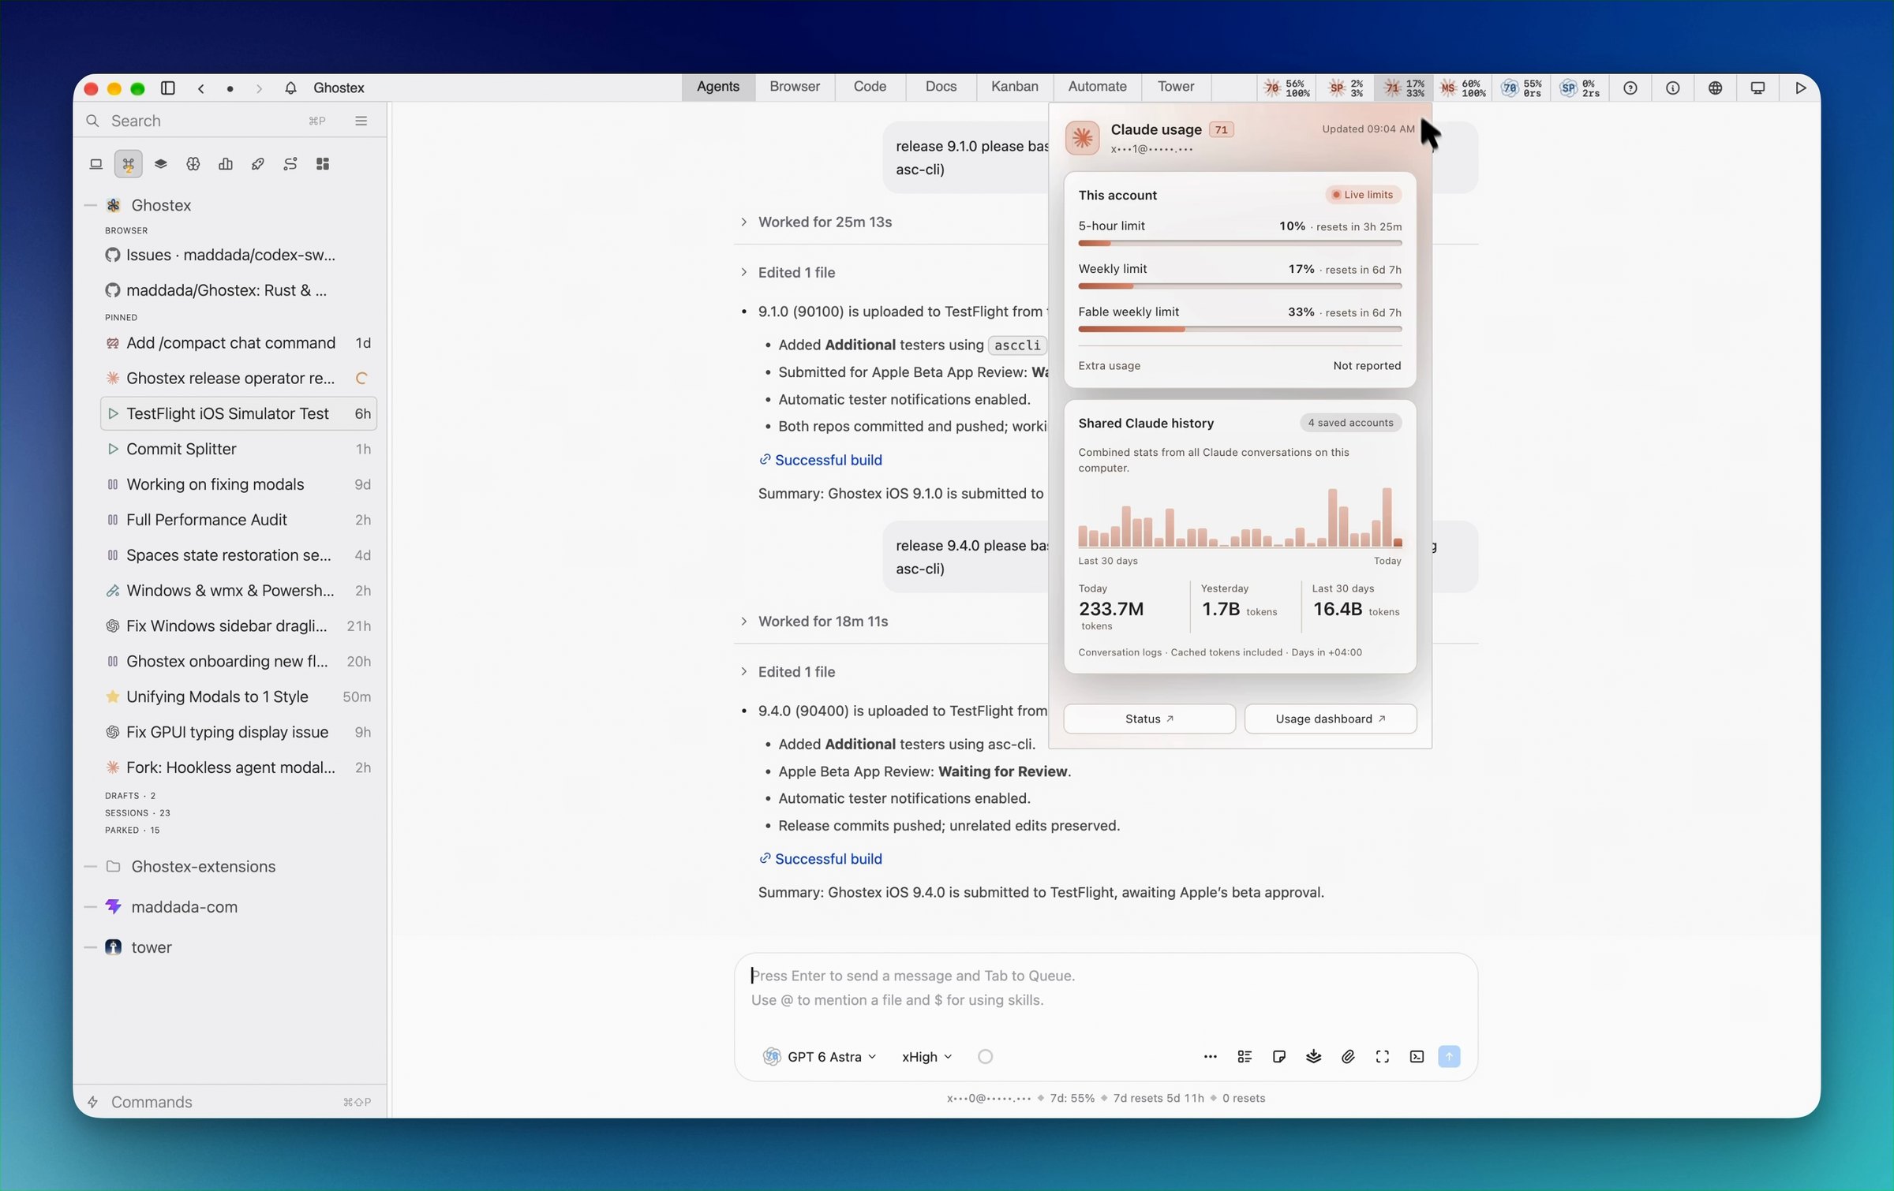The width and height of the screenshot is (1894, 1191).
Task: Select the layers stack icon in sidebar
Action: [x=160, y=164]
